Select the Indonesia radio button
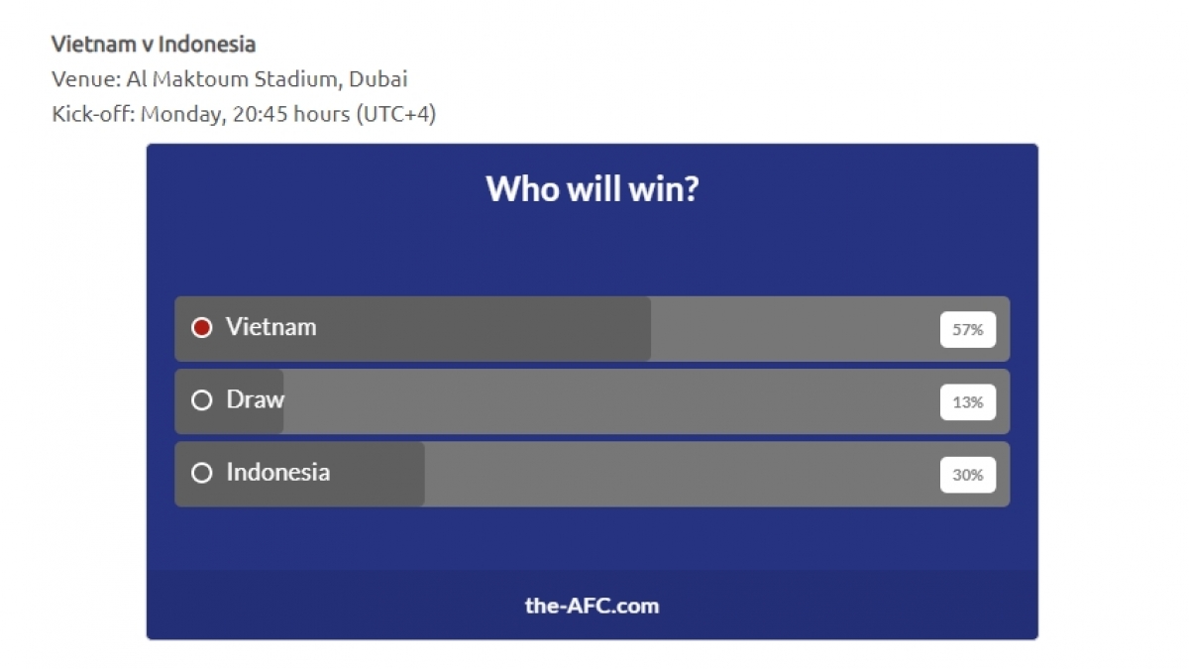The image size is (1189, 669). click(202, 473)
